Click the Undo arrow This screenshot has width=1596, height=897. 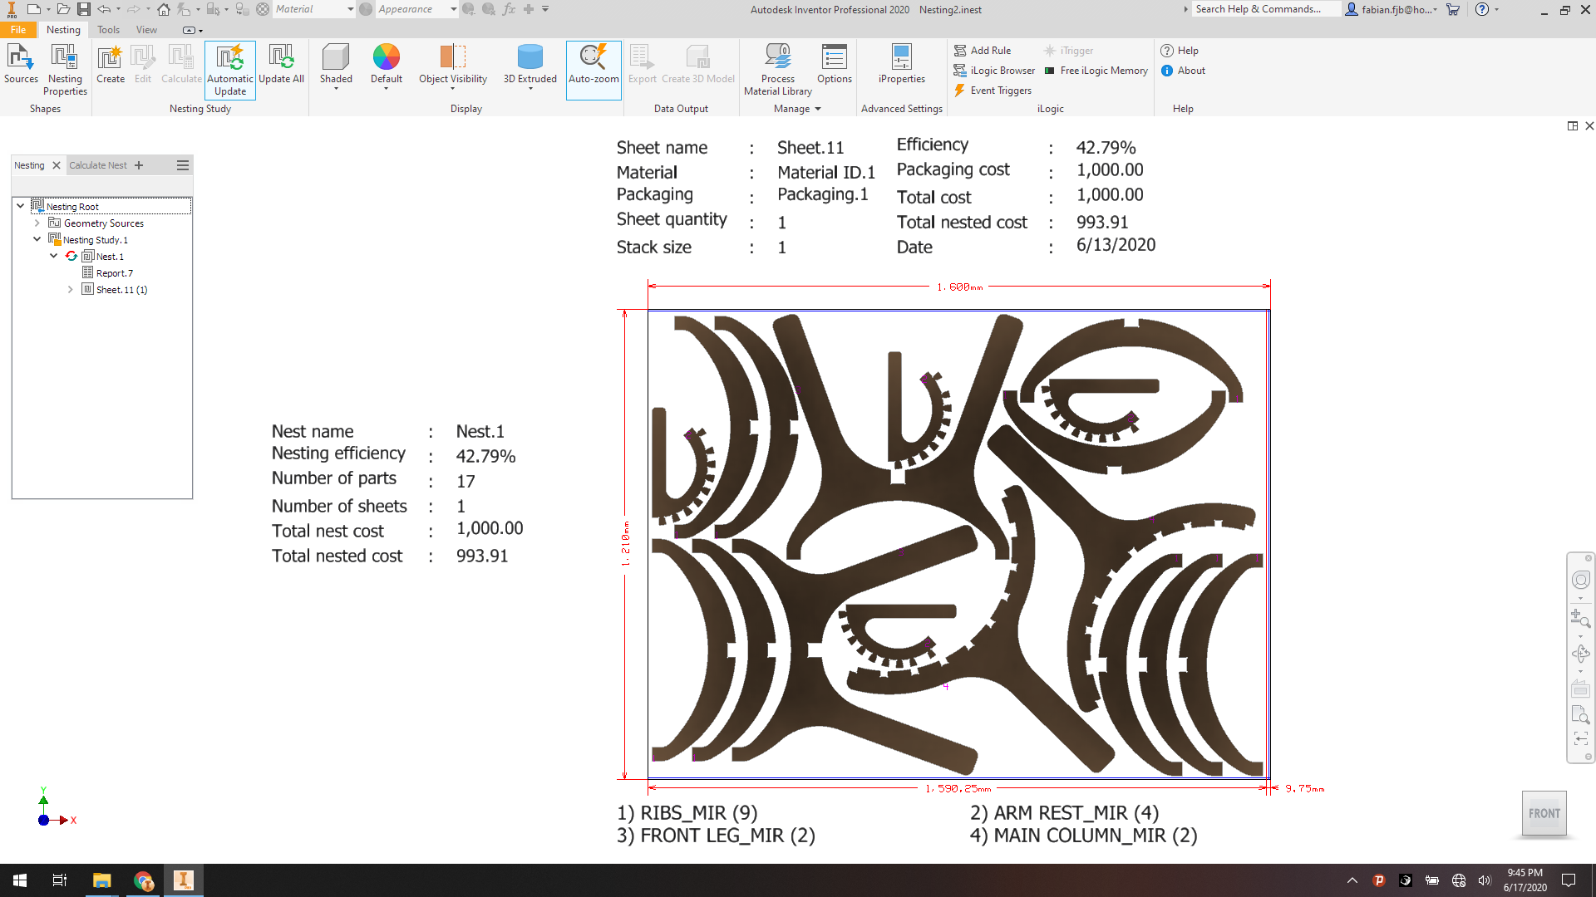[104, 9]
